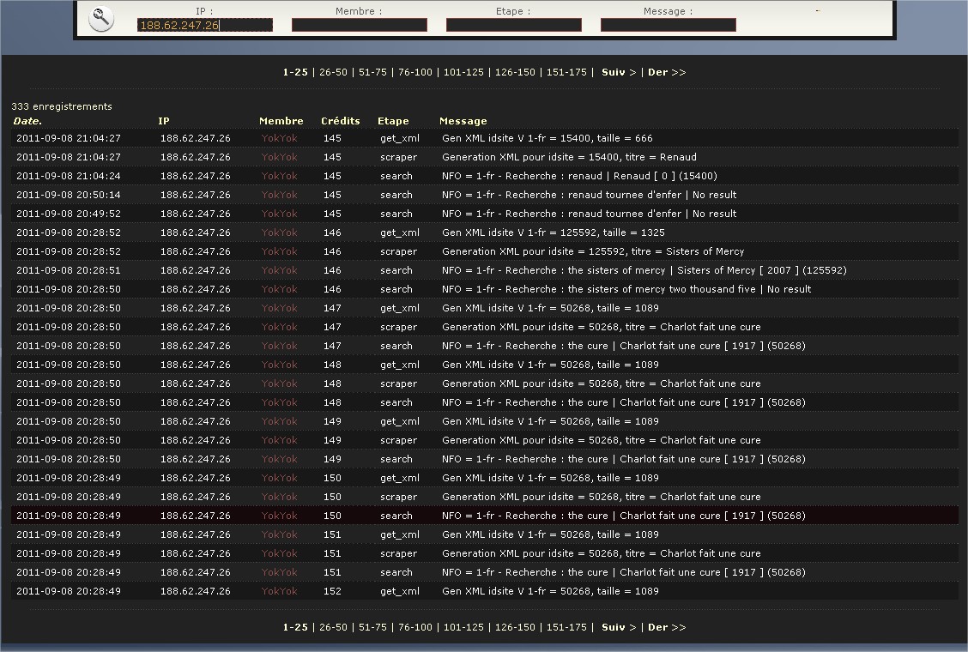Click message with 'titre = Sisters of Mercy'

pos(593,252)
